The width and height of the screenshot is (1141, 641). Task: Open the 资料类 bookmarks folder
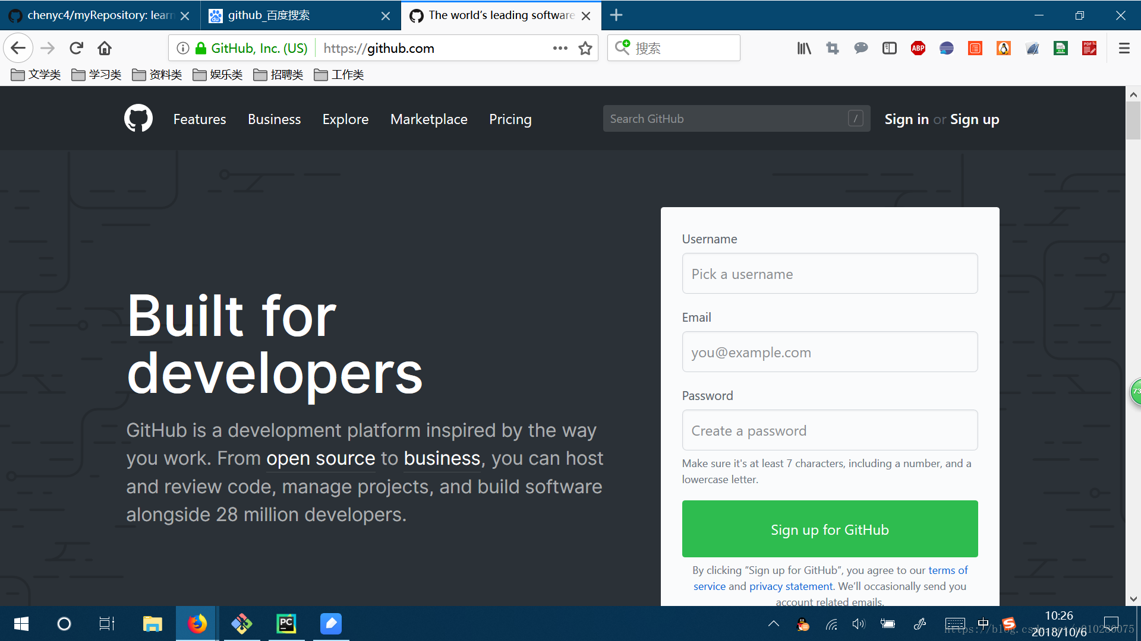(x=157, y=74)
